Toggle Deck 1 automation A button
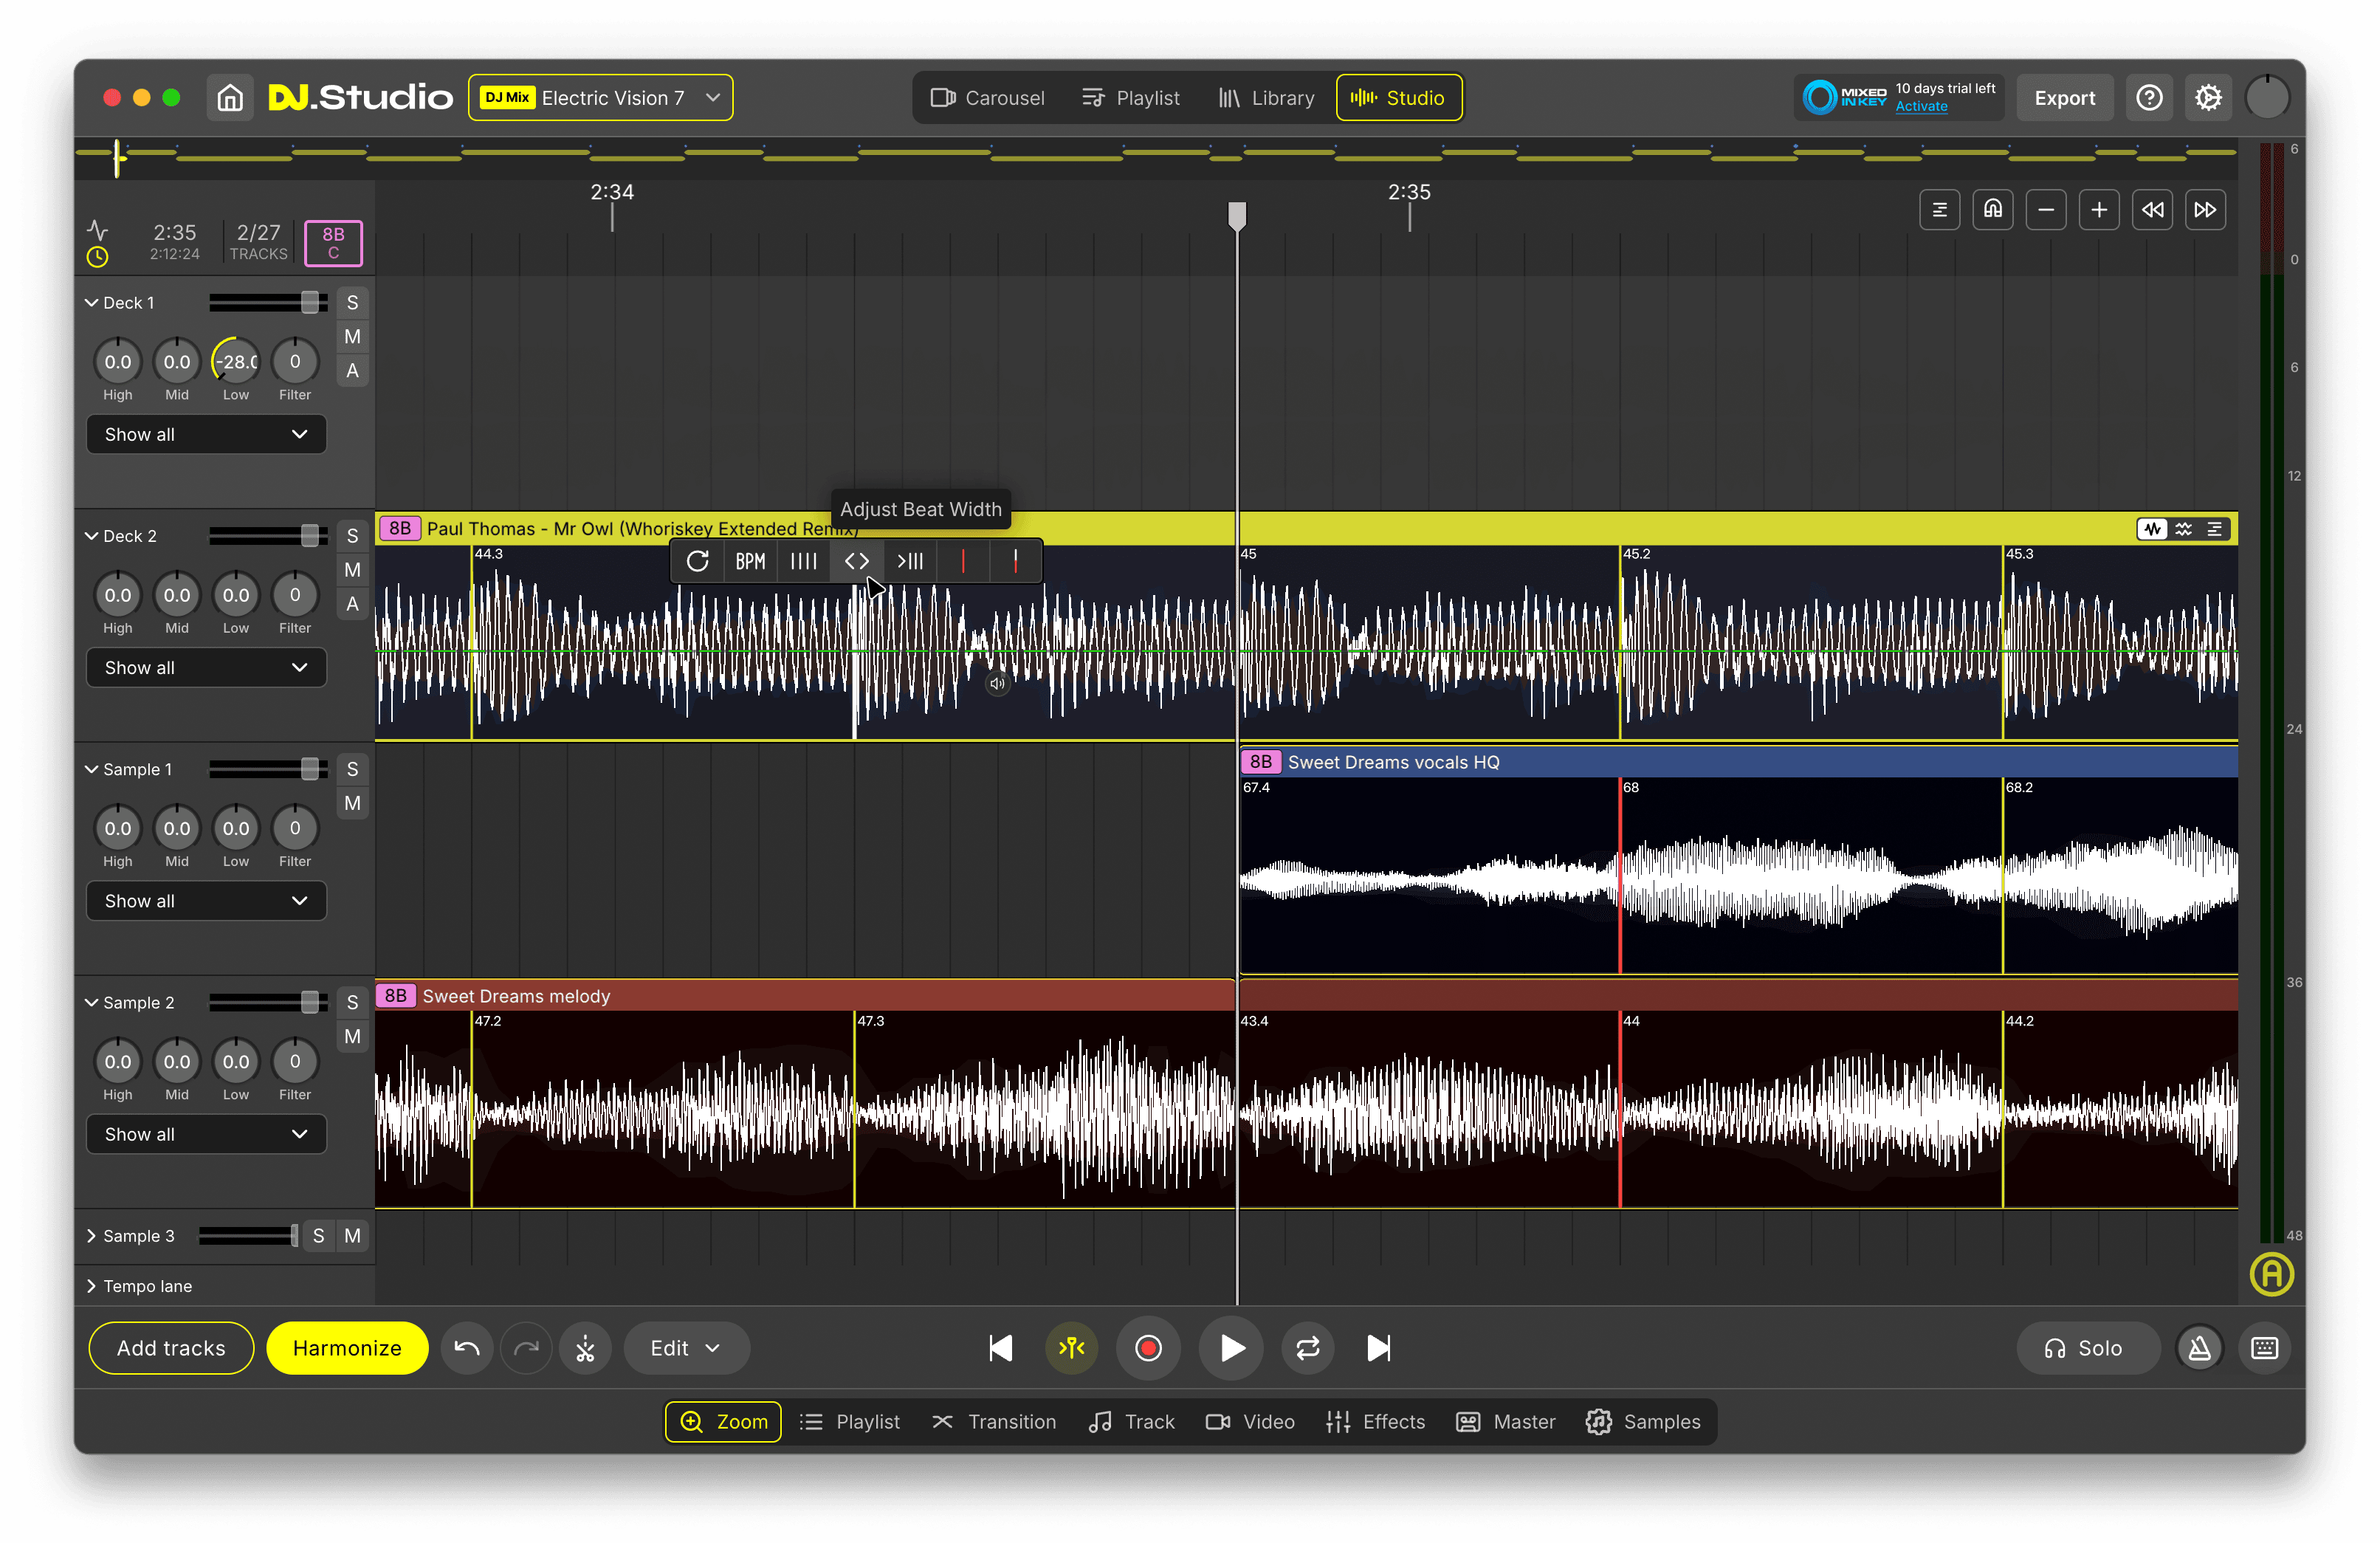 [352, 371]
